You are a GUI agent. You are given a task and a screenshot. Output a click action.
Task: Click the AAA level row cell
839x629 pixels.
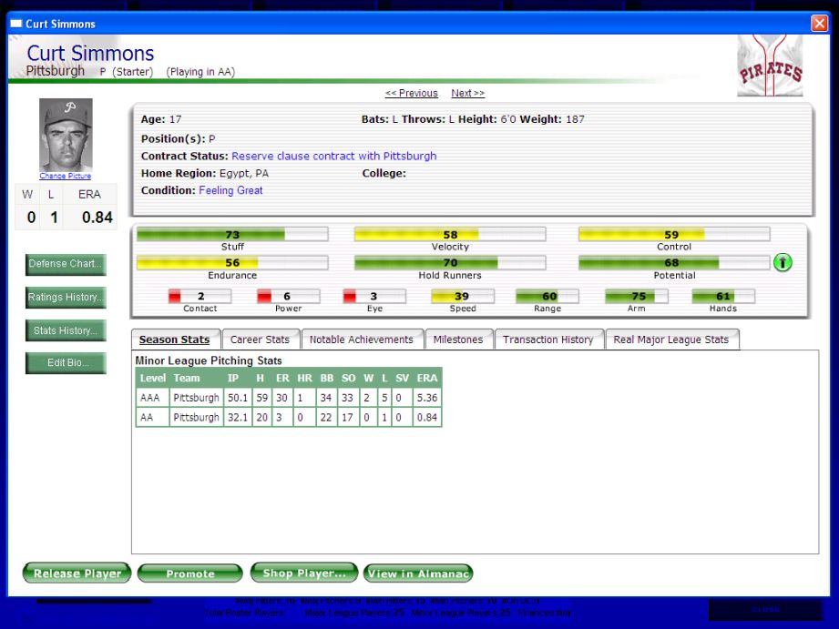pyautogui.click(x=152, y=398)
